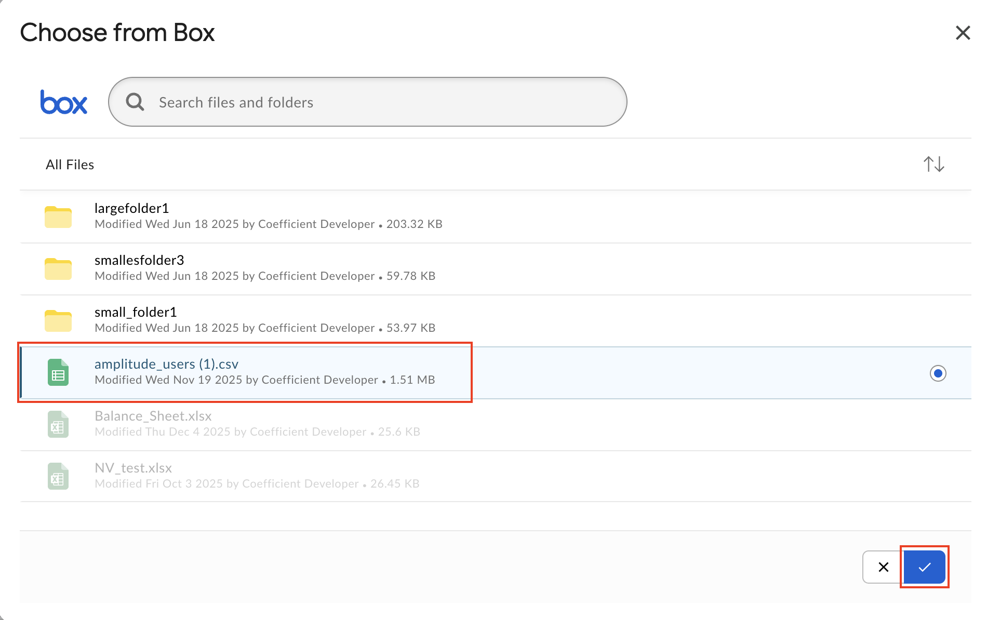Cancel using the X button beside checkmark
Image resolution: width=987 pixels, height=620 pixels.
pos(883,567)
